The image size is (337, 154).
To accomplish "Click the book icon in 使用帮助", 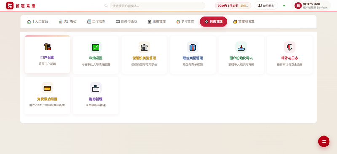I will point(259,5).
